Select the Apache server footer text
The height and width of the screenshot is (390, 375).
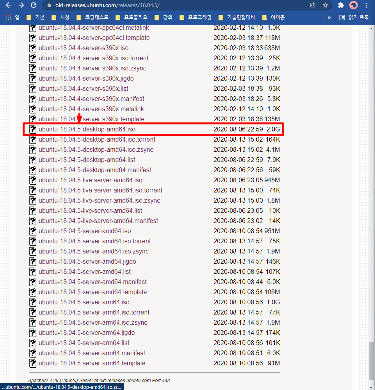[99, 381]
